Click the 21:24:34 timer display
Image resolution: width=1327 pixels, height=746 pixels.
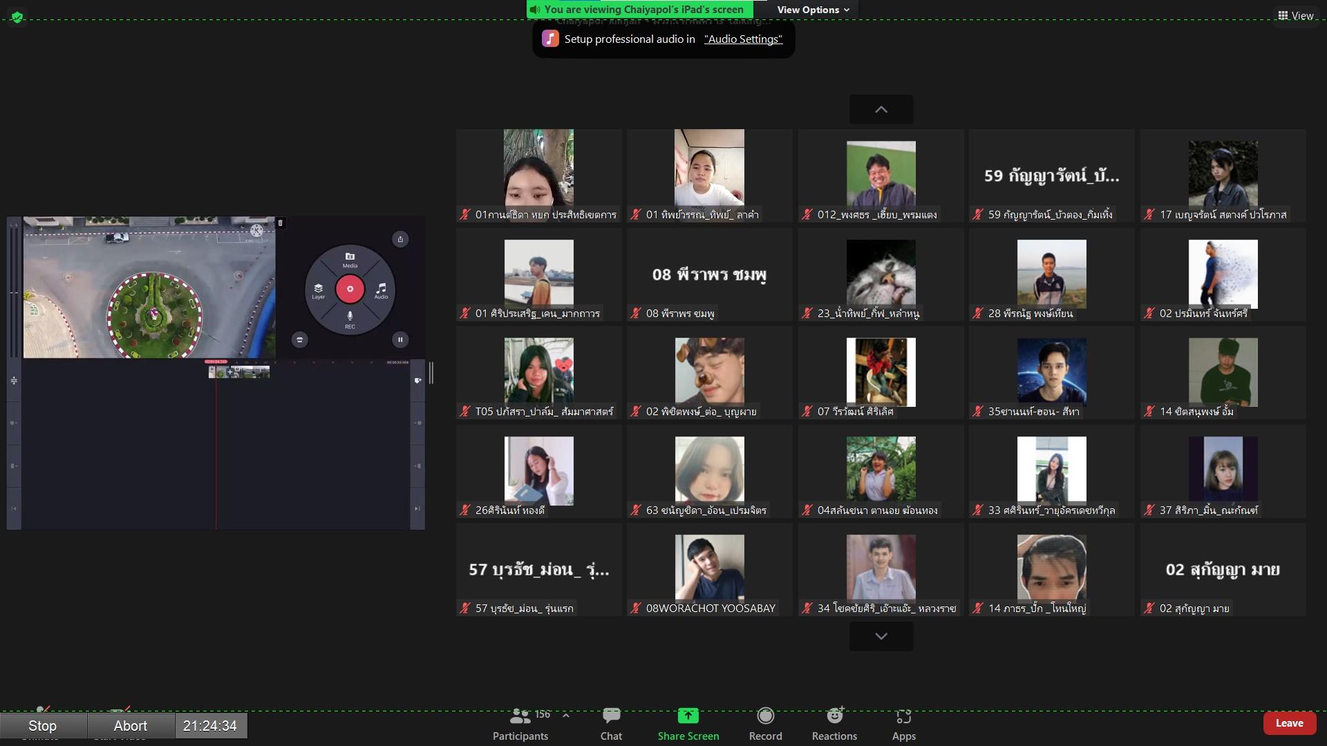pos(210,726)
